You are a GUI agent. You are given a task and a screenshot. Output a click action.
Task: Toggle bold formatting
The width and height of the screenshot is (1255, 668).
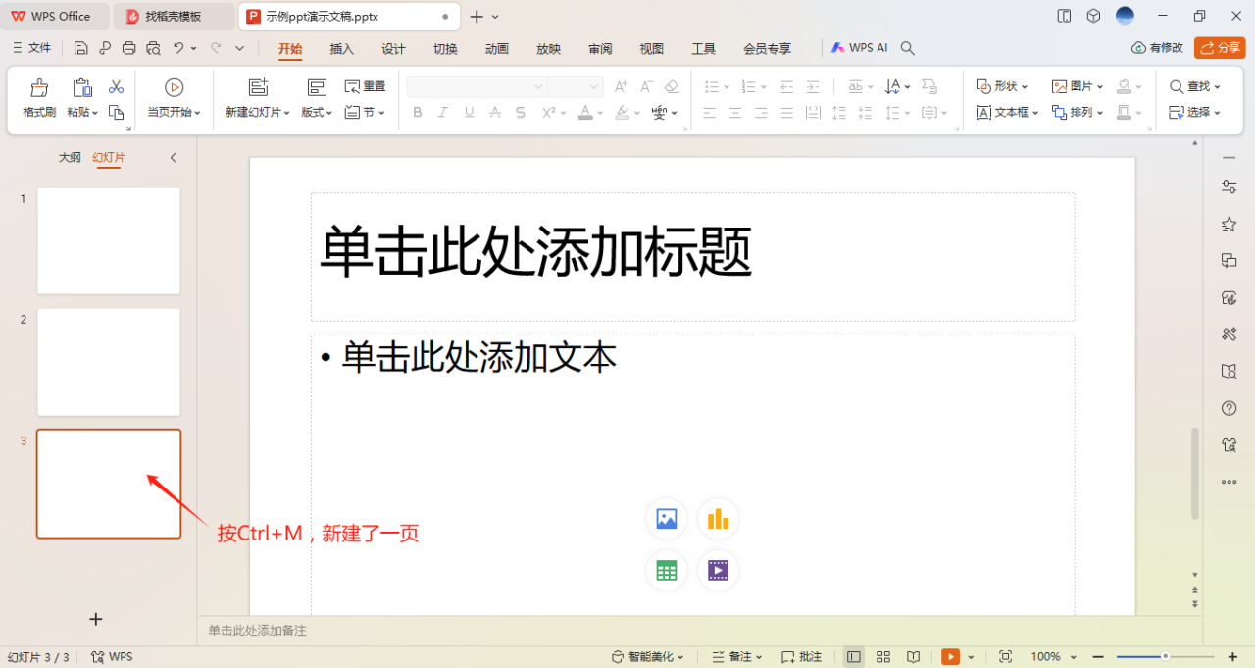[417, 112]
